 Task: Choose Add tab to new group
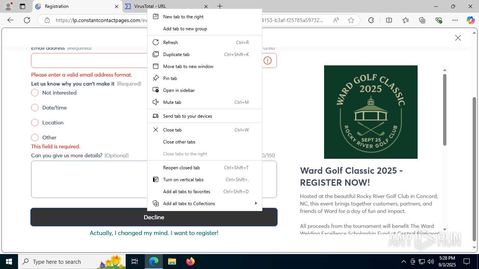(205, 29)
